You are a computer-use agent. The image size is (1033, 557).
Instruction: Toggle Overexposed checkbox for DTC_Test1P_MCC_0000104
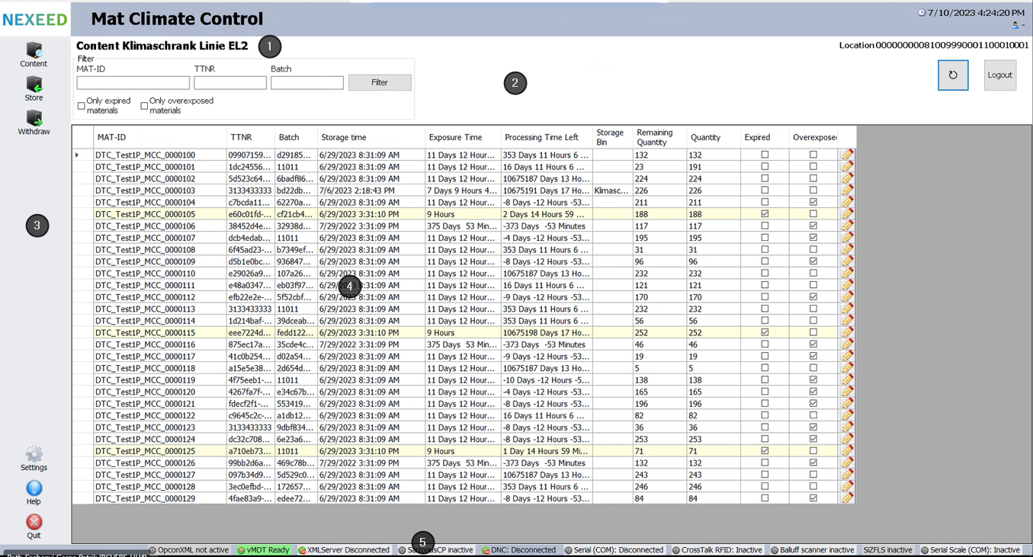(x=813, y=202)
